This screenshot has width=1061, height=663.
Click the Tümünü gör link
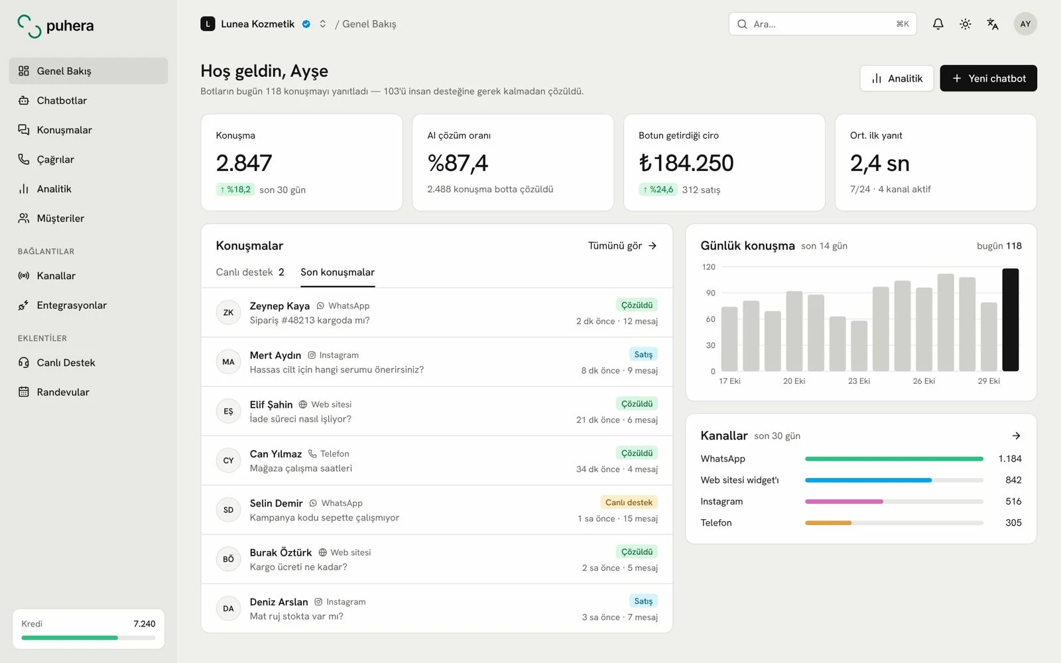click(623, 245)
